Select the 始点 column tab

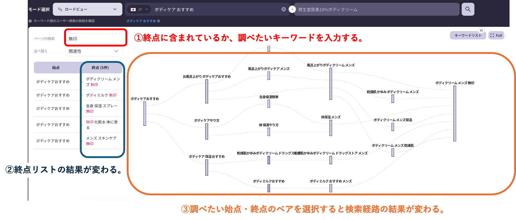click(x=56, y=67)
